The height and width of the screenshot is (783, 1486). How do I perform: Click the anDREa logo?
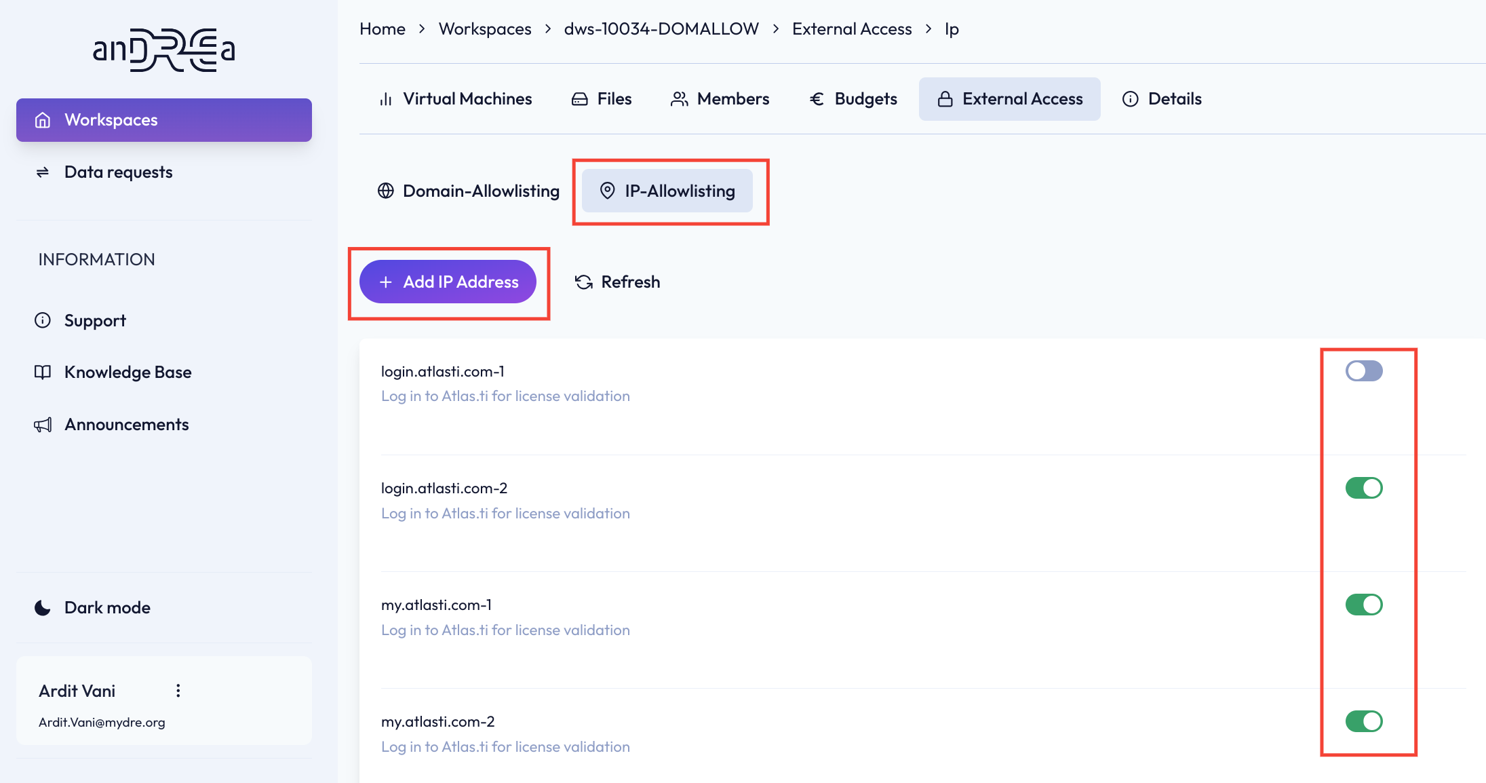click(x=164, y=50)
